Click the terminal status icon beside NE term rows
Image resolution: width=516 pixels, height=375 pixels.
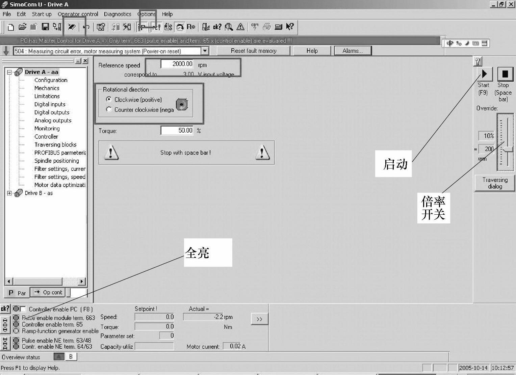[5, 344]
